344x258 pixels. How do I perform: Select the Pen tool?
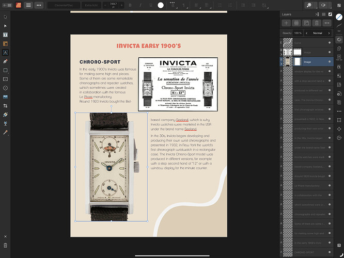pyautogui.click(x=6, y=61)
